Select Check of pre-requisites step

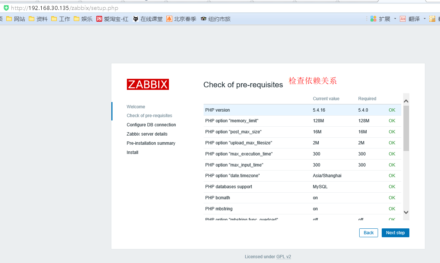point(149,116)
